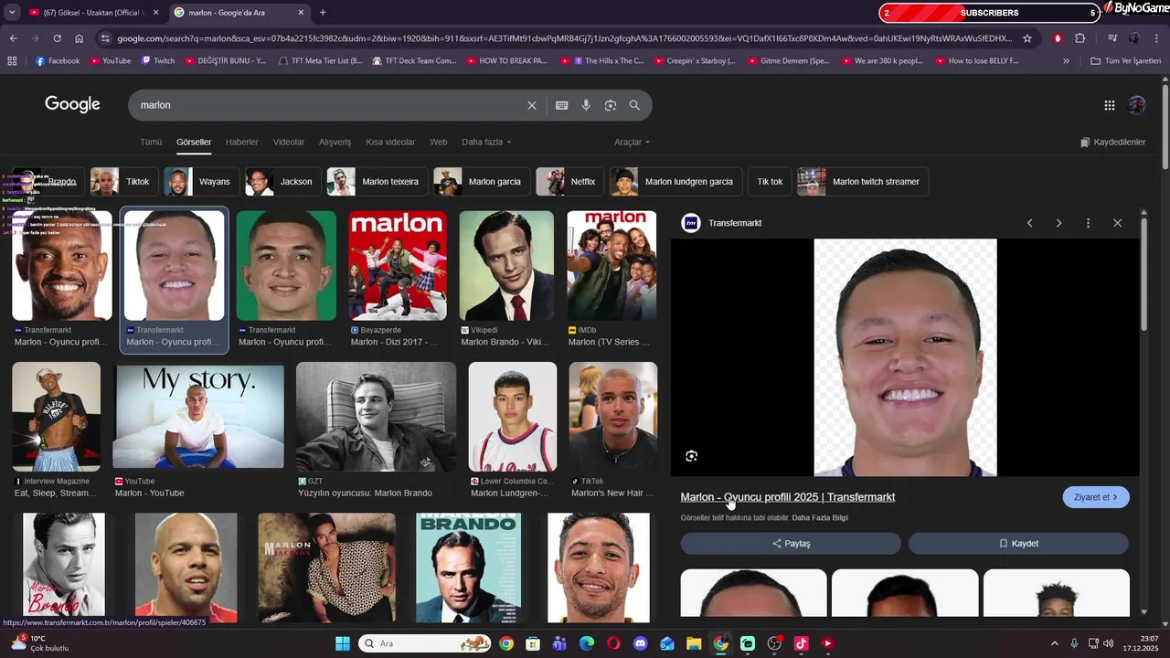Search inside the image with the Lens overlay icon
This screenshot has height=658, width=1170.
[x=692, y=456]
